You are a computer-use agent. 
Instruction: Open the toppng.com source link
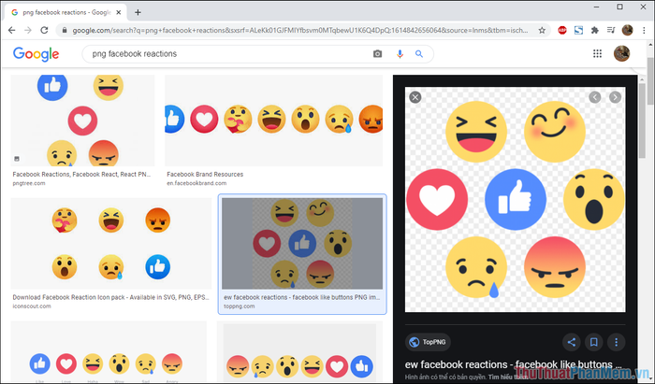pos(239,306)
